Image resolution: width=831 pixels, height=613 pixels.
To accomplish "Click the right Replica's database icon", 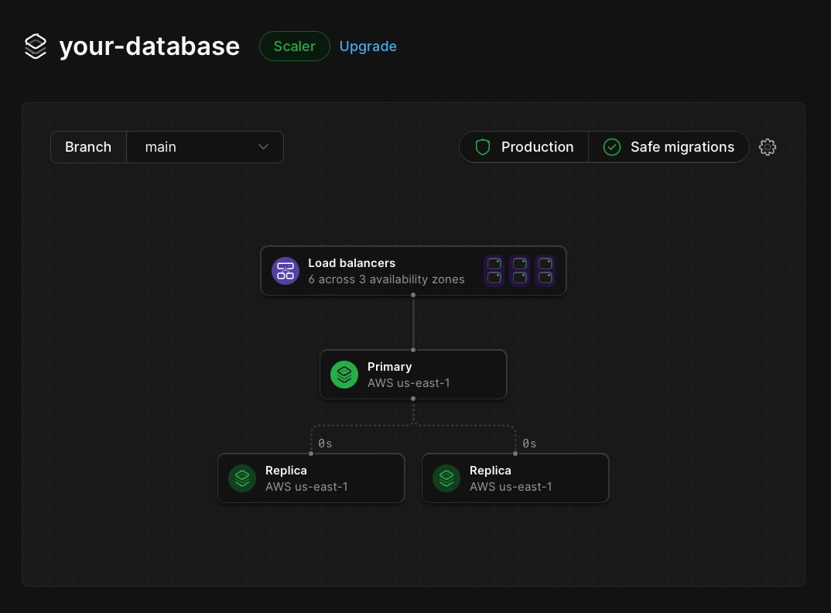I will [446, 478].
